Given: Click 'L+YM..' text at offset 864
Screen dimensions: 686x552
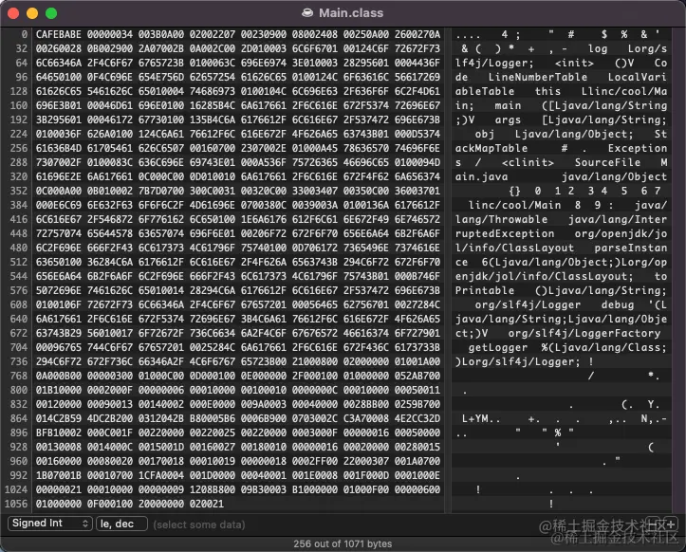Looking at the screenshot, I should click(481, 418).
